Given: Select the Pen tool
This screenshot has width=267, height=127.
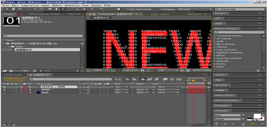Looking at the screenshot, I should coord(57,9).
